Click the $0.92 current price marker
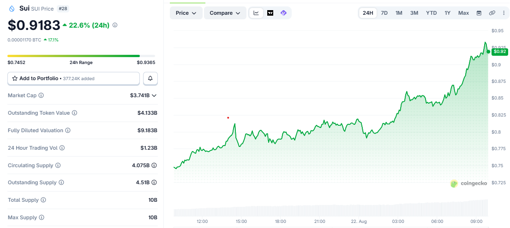Image resolution: width=510 pixels, height=228 pixels. [499, 51]
